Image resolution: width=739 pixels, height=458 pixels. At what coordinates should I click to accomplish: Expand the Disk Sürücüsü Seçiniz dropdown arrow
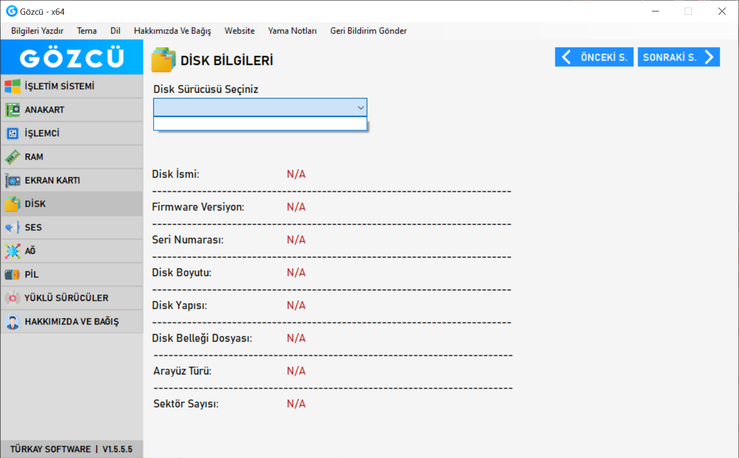coord(361,108)
